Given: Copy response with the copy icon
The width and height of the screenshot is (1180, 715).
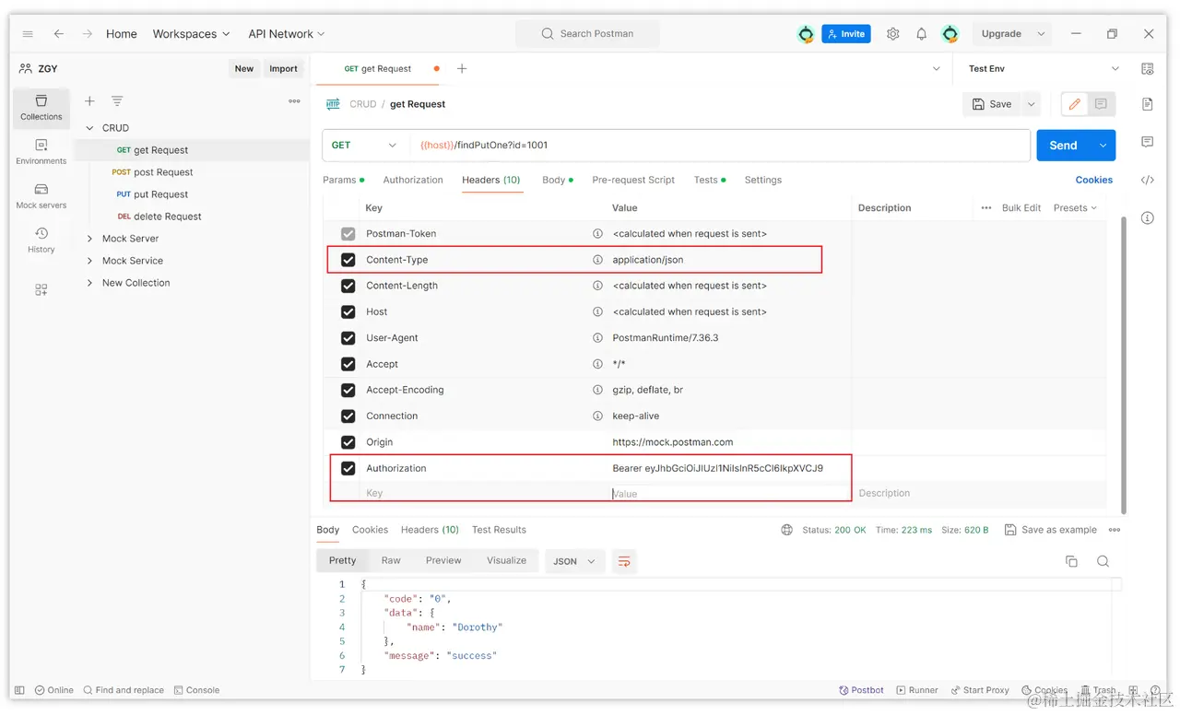Looking at the screenshot, I should pos(1071,561).
